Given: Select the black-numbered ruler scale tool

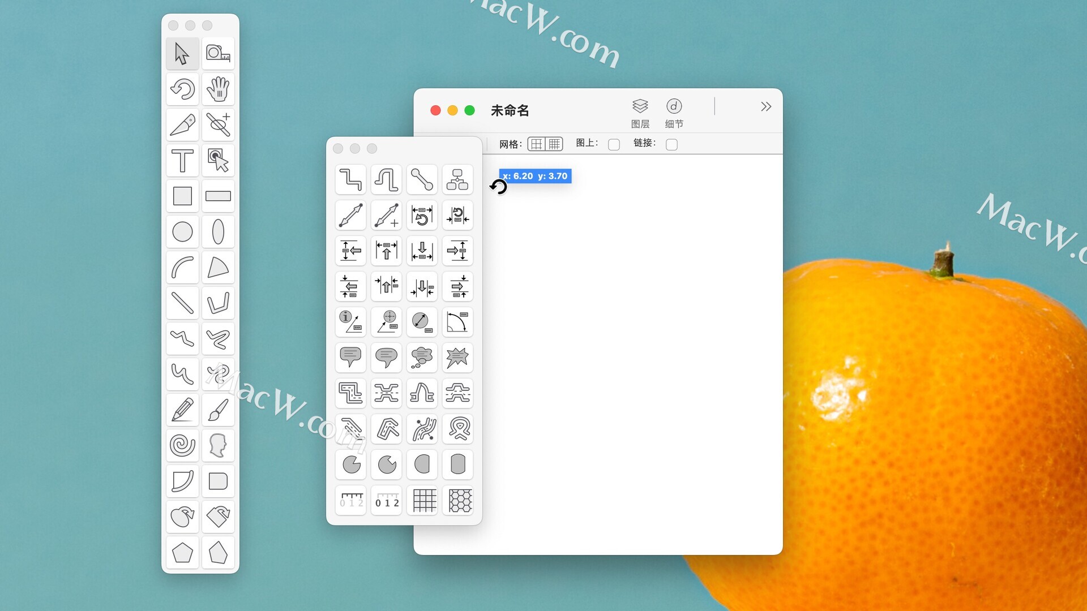Looking at the screenshot, I should [x=386, y=500].
